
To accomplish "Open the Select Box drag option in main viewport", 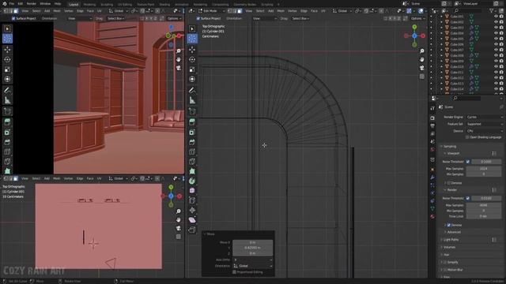I will (300, 19).
